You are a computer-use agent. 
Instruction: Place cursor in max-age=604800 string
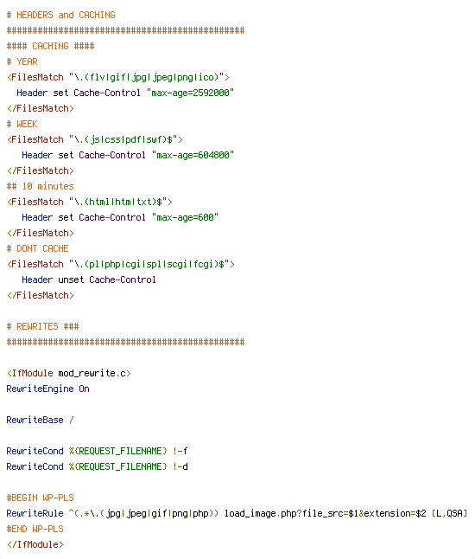coord(193,155)
